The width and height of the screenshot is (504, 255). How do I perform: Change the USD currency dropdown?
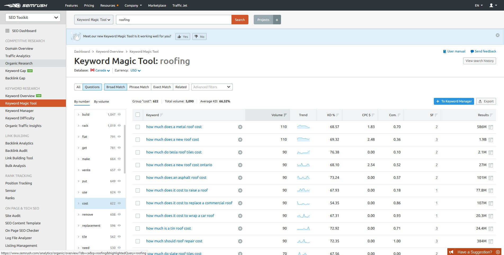pyautogui.click(x=135, y=70)
